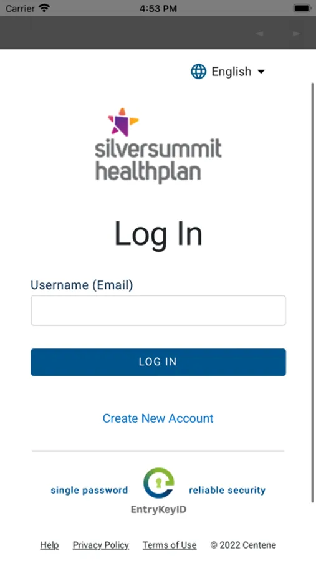Open the Create New Account link
316x561 pixels.
(x=158, y=418)
